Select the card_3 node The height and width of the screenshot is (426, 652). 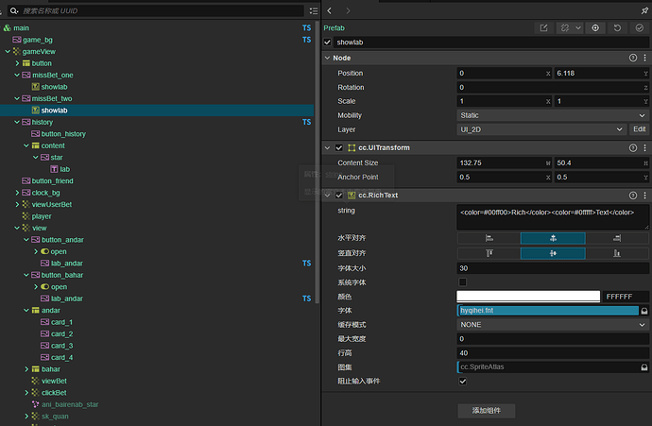click(x=62, y=346)
